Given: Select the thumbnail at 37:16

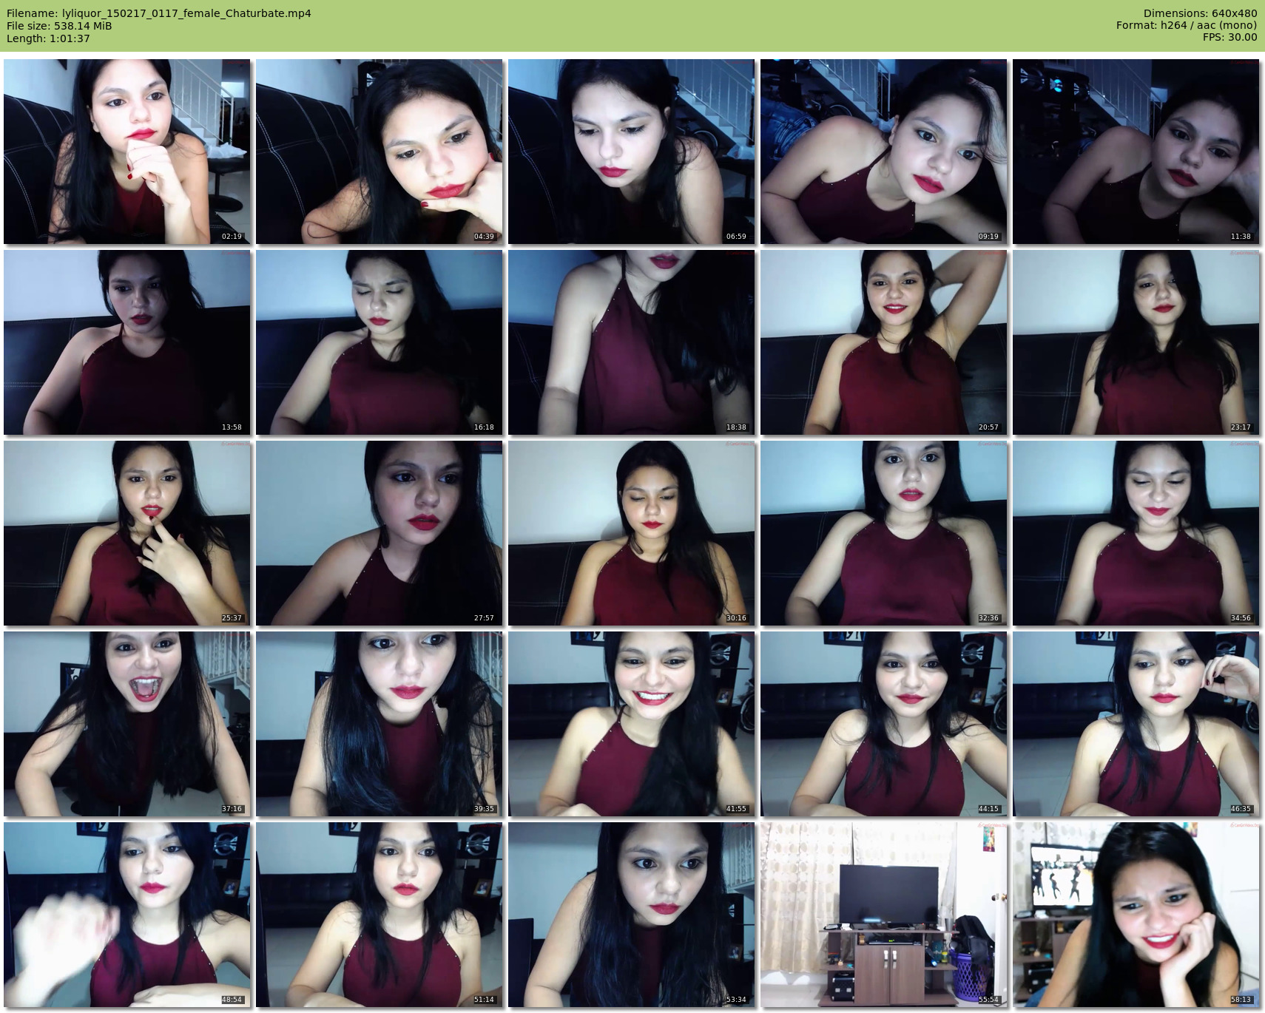Looking at the screenshot, I should (x=127, y=724).
